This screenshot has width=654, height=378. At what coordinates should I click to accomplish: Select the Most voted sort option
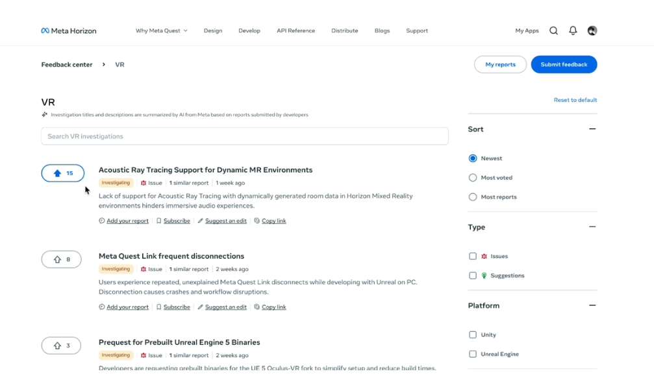(x=473, y=178)
